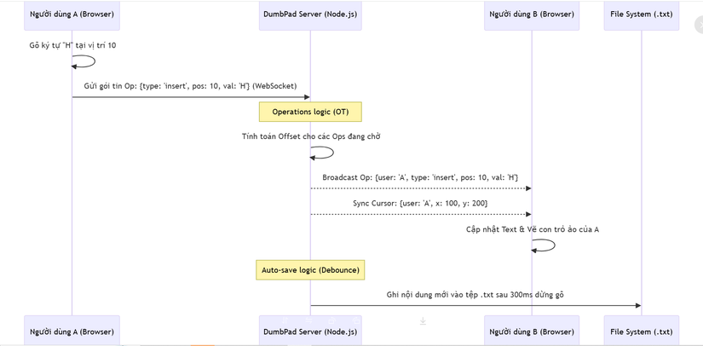Click the 'Gửi gói tin Op' WebSocket message label

click(x=191, y=86)
